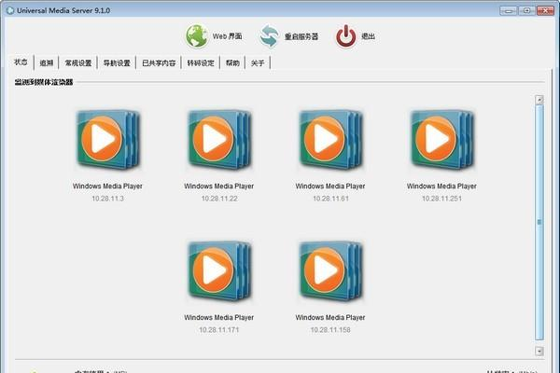Click the IP address 10.28.11.171
This screenshot has height=373, width=560.
tap(219, 330)
